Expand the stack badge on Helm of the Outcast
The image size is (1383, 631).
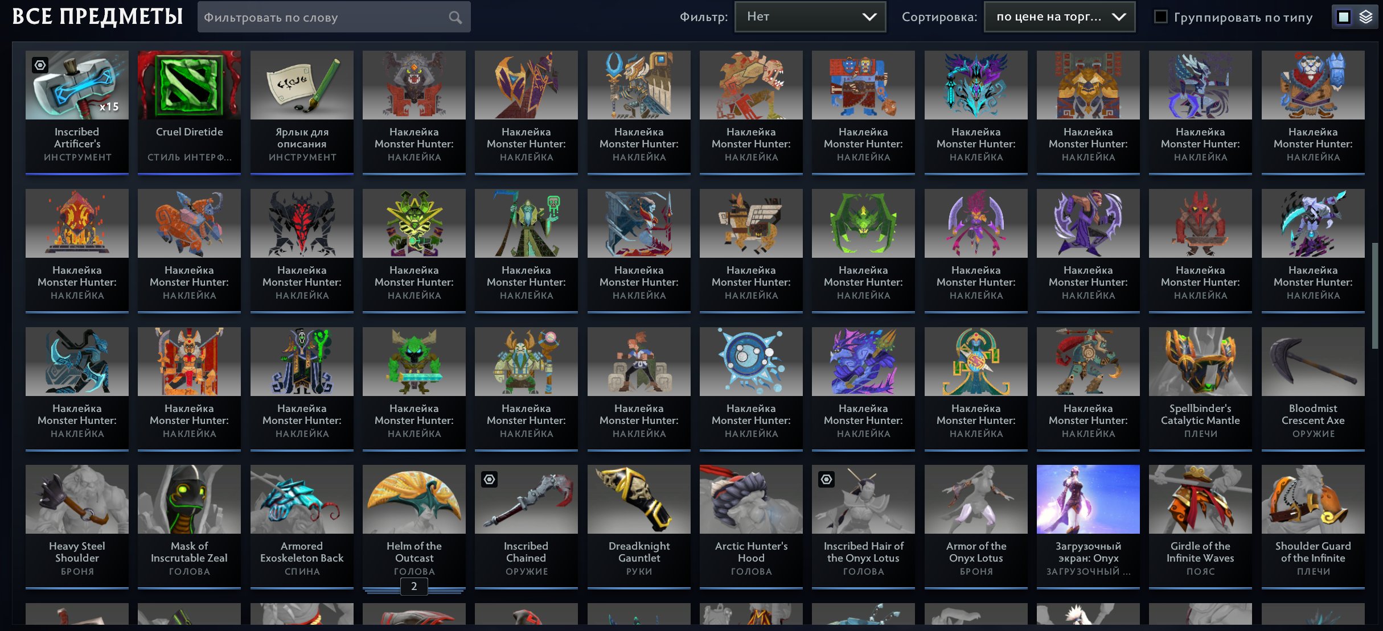click(x=414, y=586)
